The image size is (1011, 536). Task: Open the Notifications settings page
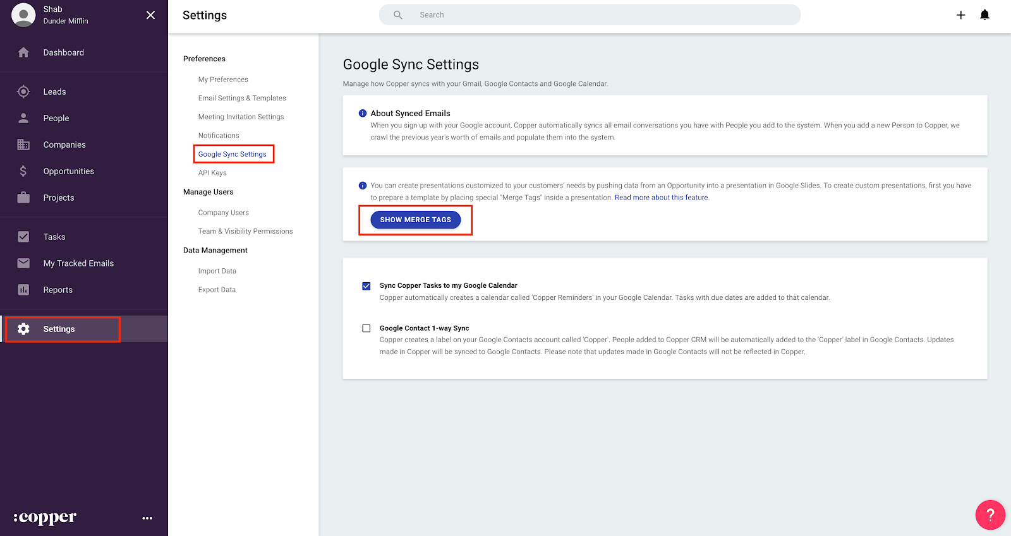(219, 136)
